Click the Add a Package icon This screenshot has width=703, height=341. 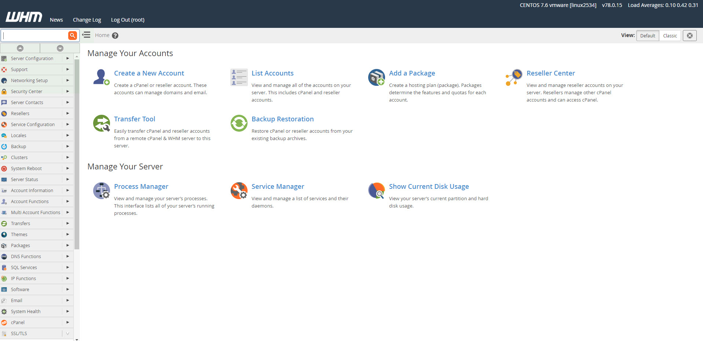[x=376, y=77]
